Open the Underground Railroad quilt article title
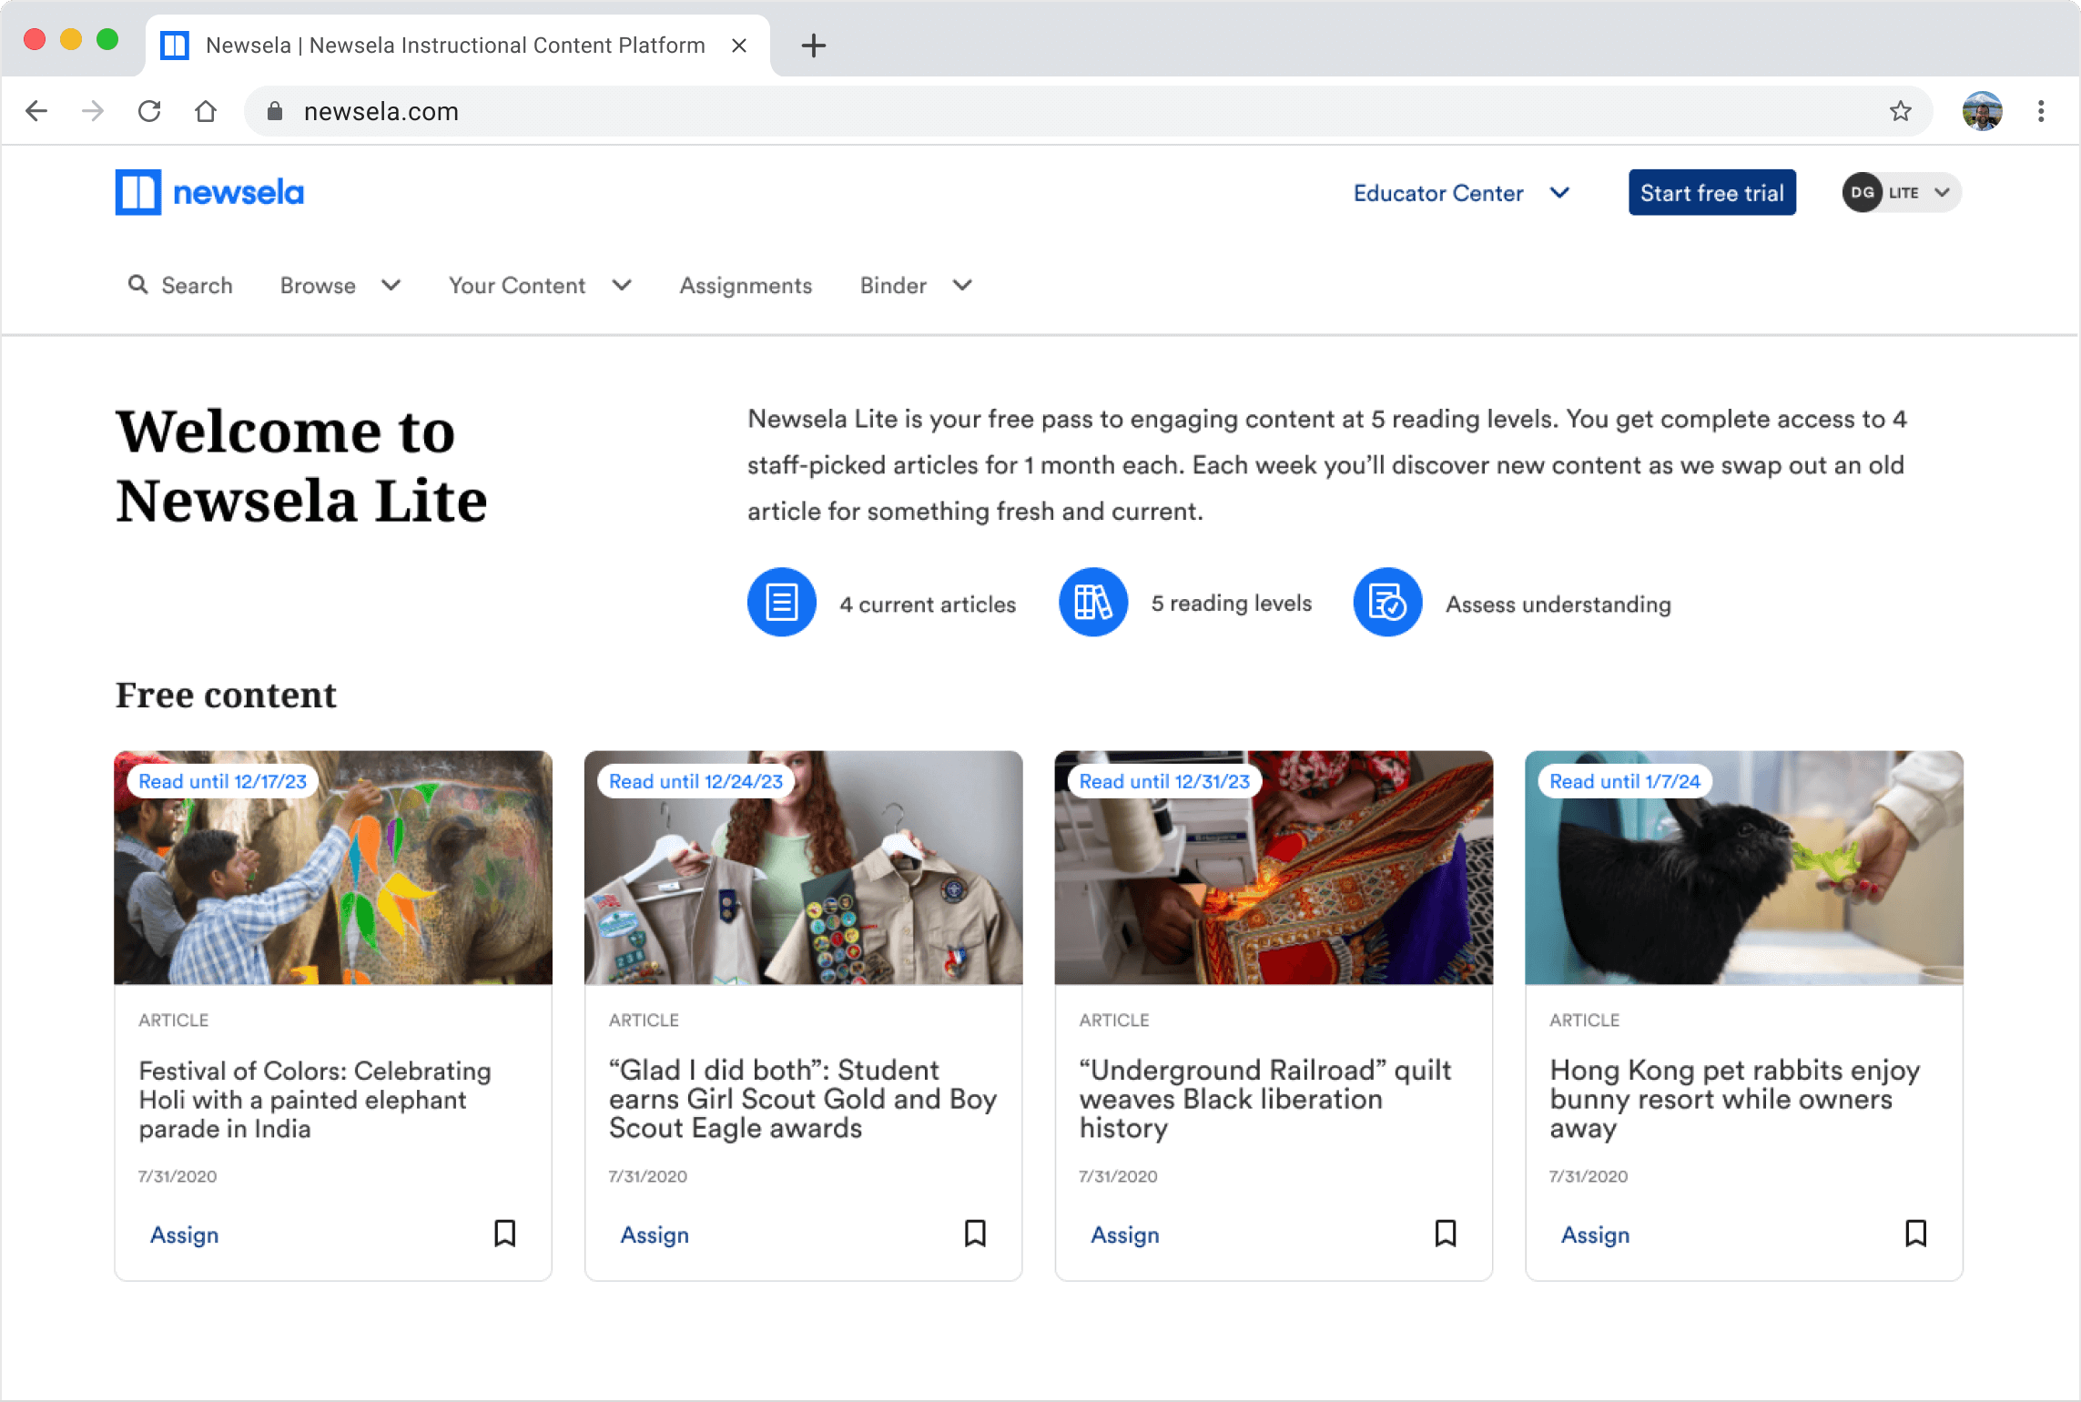This screenshot has width=2081, height=1402. point(1265,1099)
